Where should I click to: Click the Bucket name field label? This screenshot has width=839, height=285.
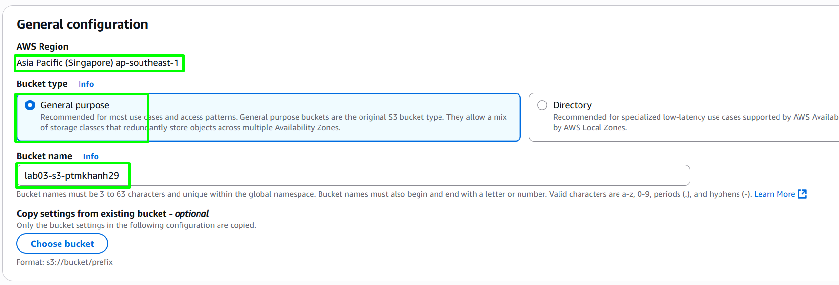coord(44,156)
